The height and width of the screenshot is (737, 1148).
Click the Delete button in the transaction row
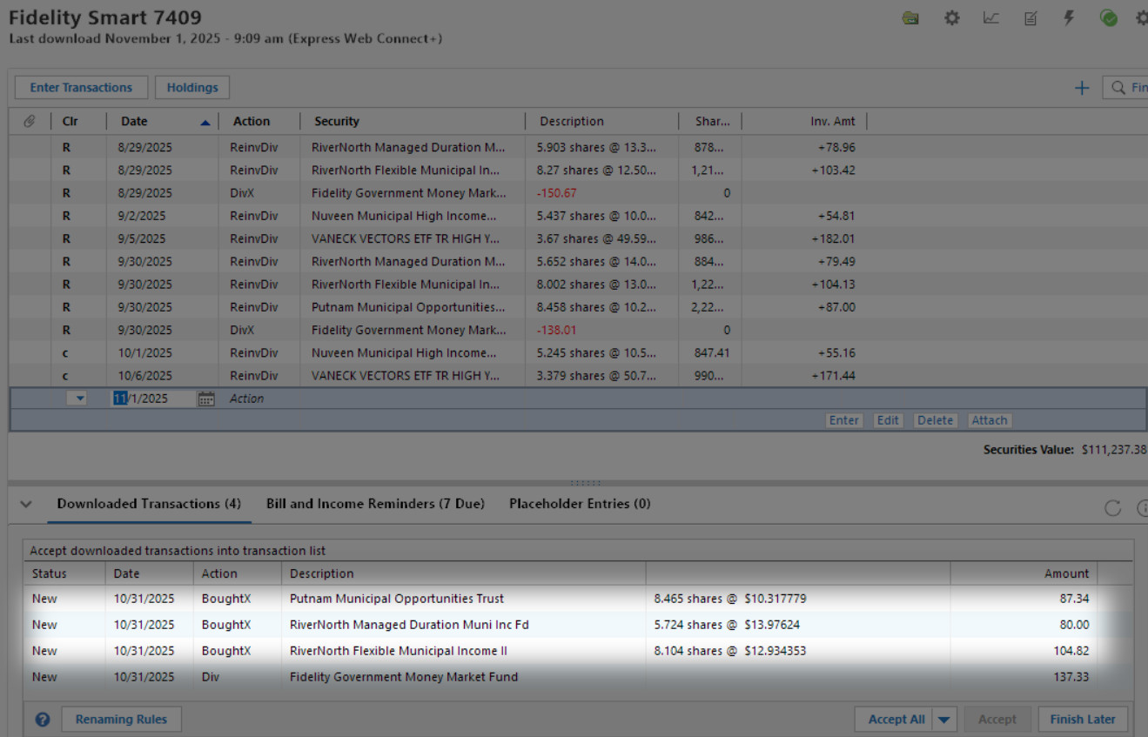[936, 420]
